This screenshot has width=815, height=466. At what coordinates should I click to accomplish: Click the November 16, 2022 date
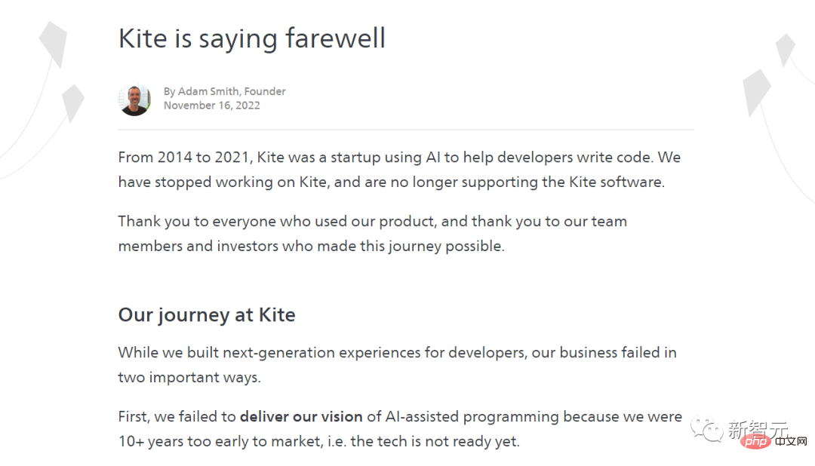212,106
